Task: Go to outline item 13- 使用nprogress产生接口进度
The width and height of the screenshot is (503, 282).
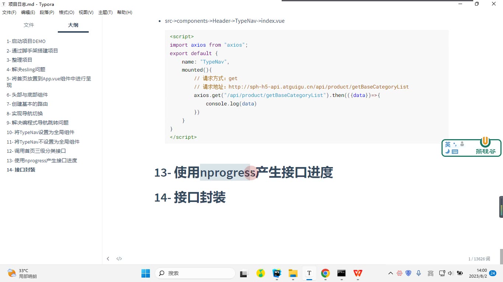Action: [42, 160]
